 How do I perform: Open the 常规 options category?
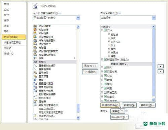[6, 4]
